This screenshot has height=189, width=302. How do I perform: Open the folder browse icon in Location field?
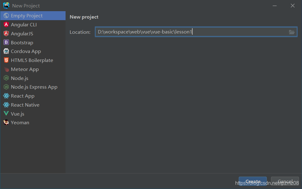[292, 32]
